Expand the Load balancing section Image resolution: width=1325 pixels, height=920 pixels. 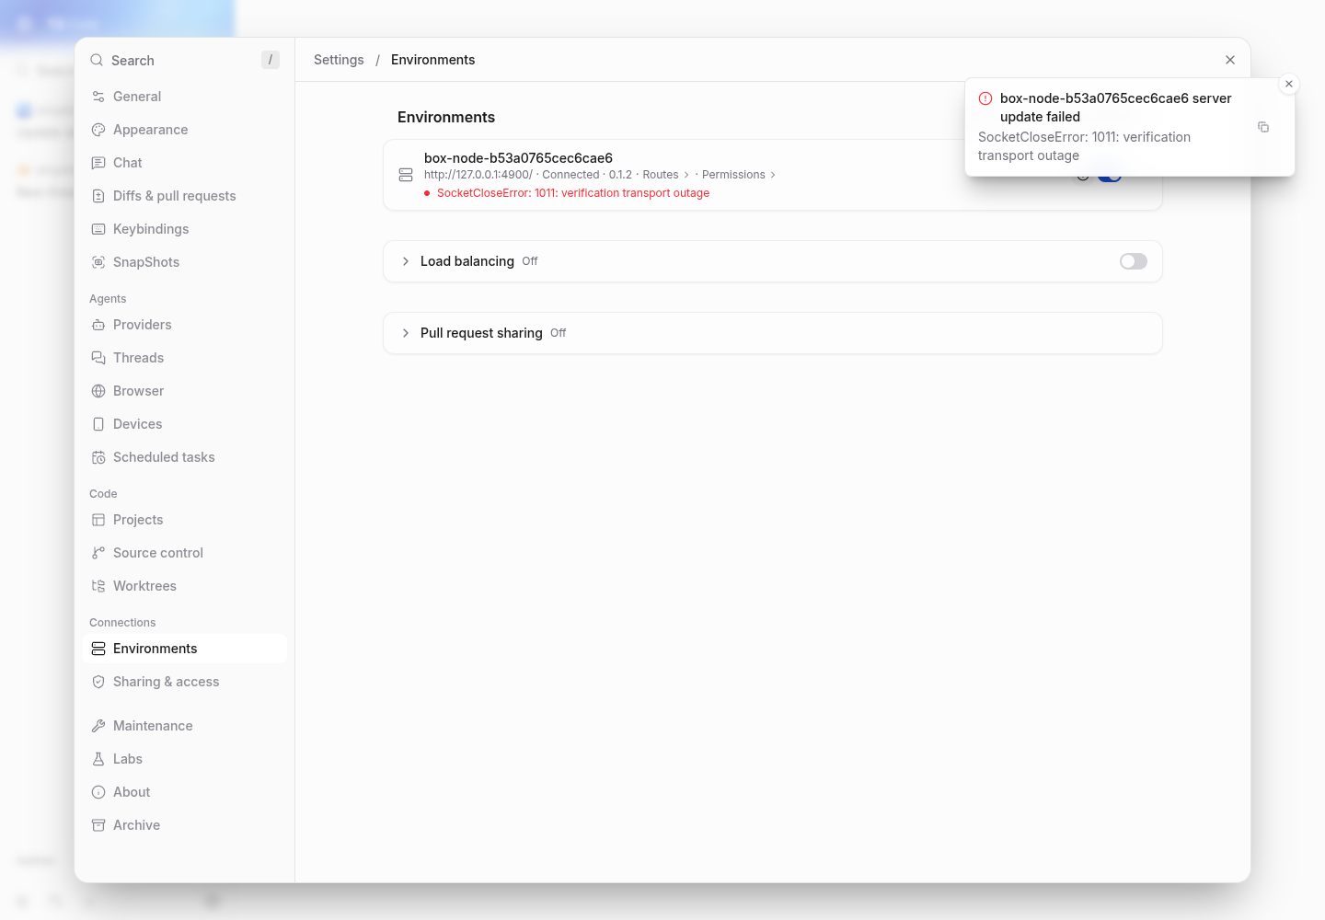(406, 261)
